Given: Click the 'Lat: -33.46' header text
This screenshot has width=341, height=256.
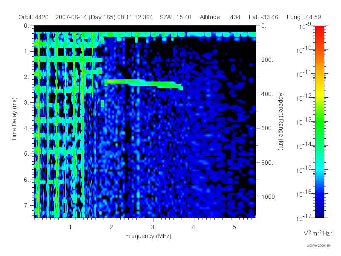Looking at the screenshot, I should tap(263, 17).
